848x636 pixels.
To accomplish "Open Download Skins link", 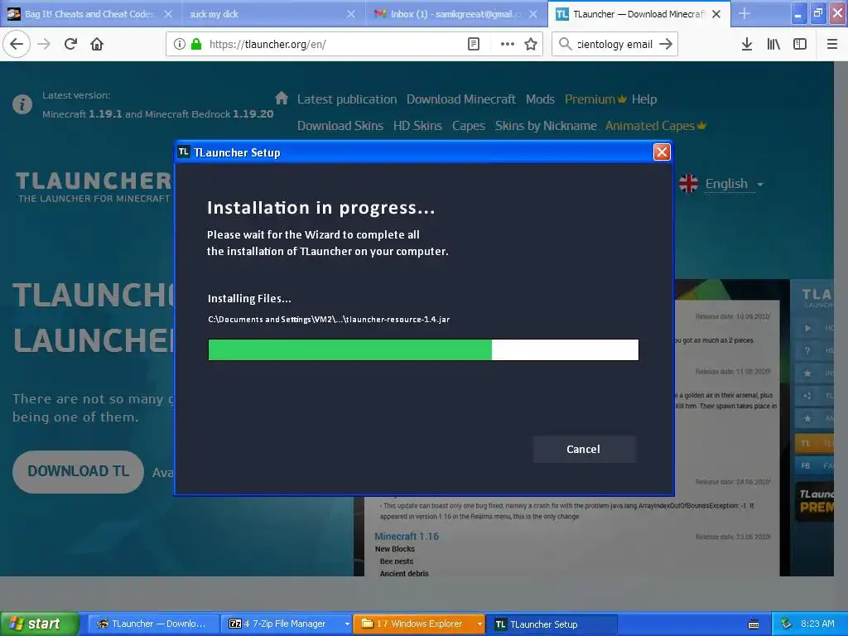I will (340, 126).
